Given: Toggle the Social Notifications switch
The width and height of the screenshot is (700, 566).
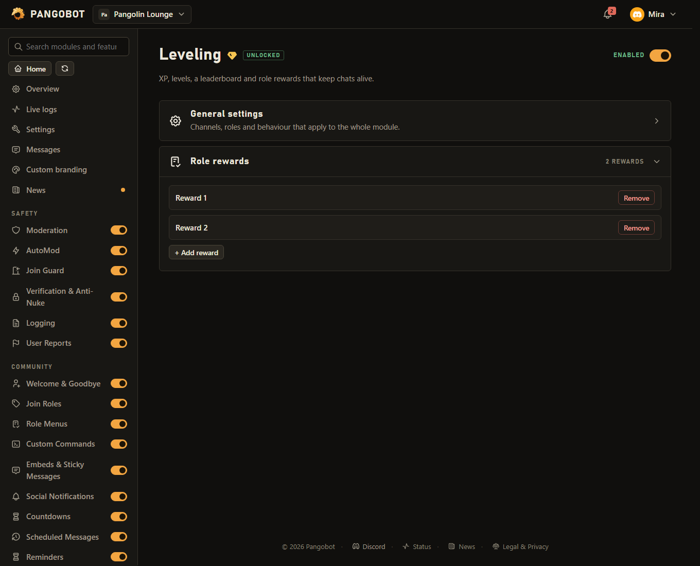Looking at the screenshot, I should pos(119,497).
